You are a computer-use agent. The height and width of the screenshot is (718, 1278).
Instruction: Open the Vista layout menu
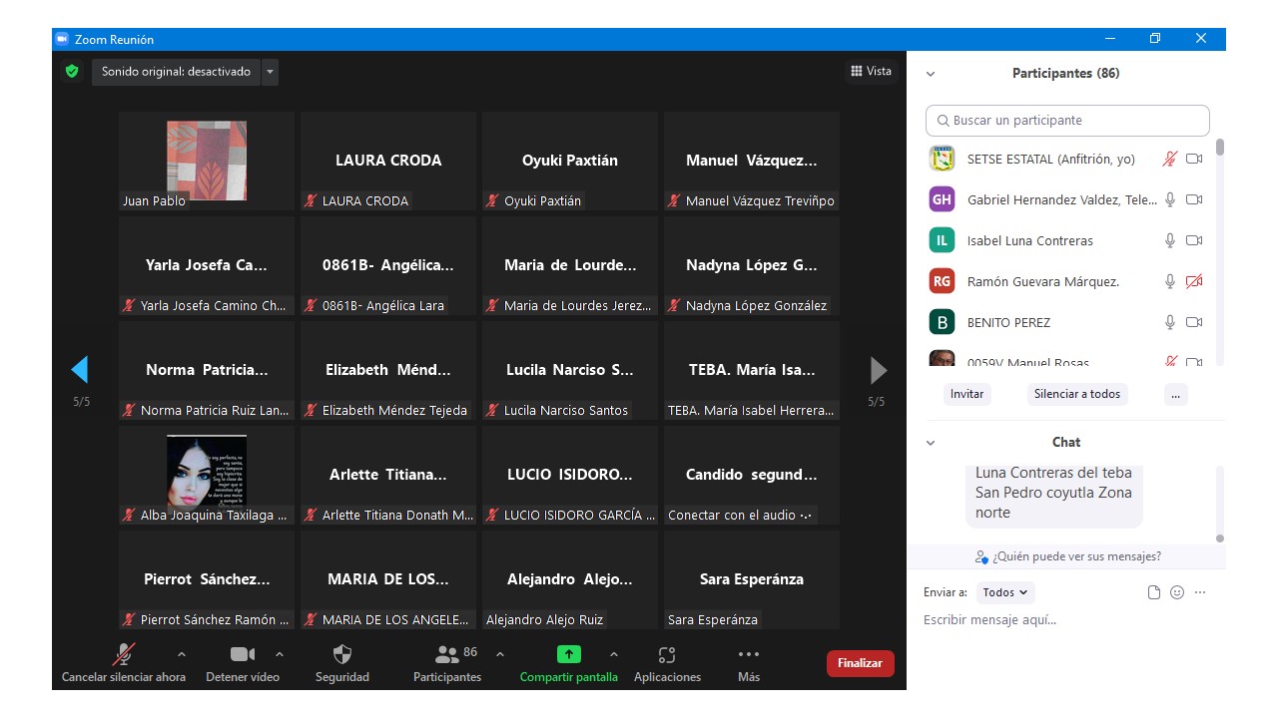(871, 71)
